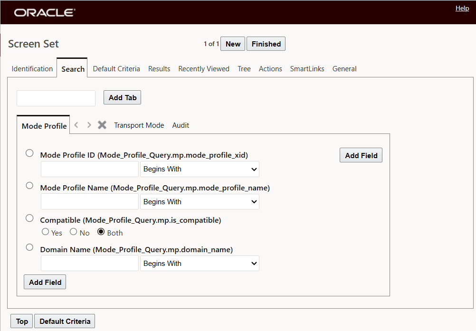Select the Yes radio button for Compatible
The height and width of the screenshot is (331, 476).
45,233
